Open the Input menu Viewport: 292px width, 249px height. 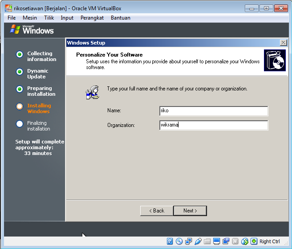point(67,18)
